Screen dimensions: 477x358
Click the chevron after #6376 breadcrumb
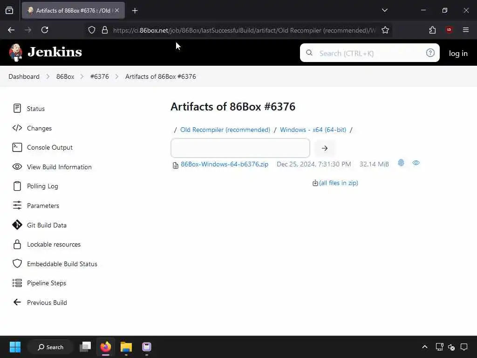117,76
